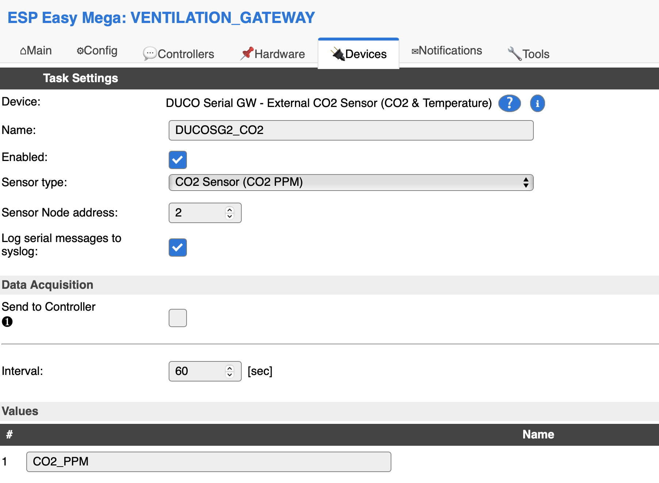659x483 pixels.
Task: Click the Main home icon
Action: [x=23, y=50]
